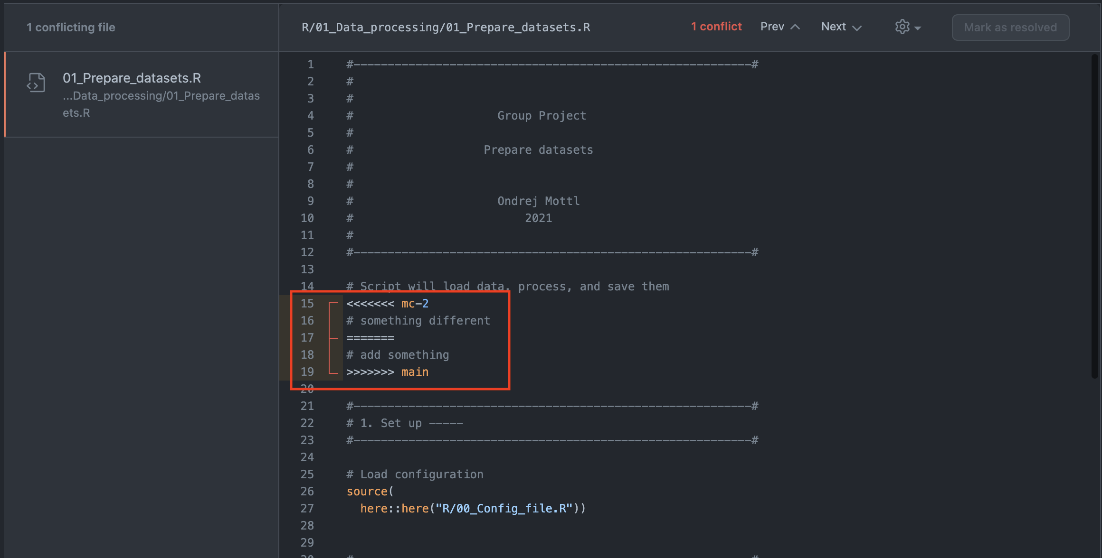Click the ======= separator line
Image resolution: width=1102 pixels, height=558 pixels.
pos(370,338)
